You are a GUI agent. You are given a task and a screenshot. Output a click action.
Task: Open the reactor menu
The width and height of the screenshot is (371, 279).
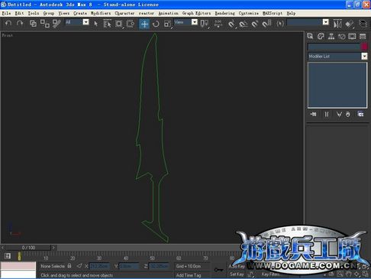pos(146,13)
